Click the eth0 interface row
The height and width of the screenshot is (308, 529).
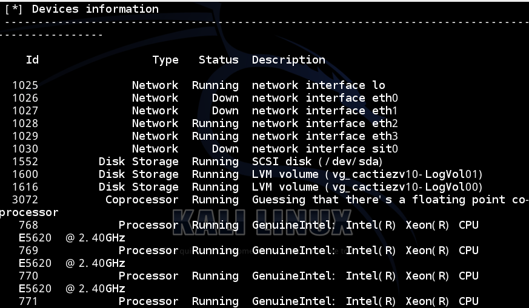[x=205, y=98]
